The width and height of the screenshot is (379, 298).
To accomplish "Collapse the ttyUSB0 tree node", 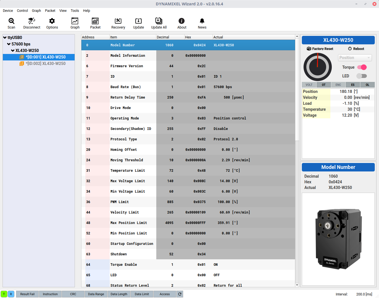I will (5, 38).
